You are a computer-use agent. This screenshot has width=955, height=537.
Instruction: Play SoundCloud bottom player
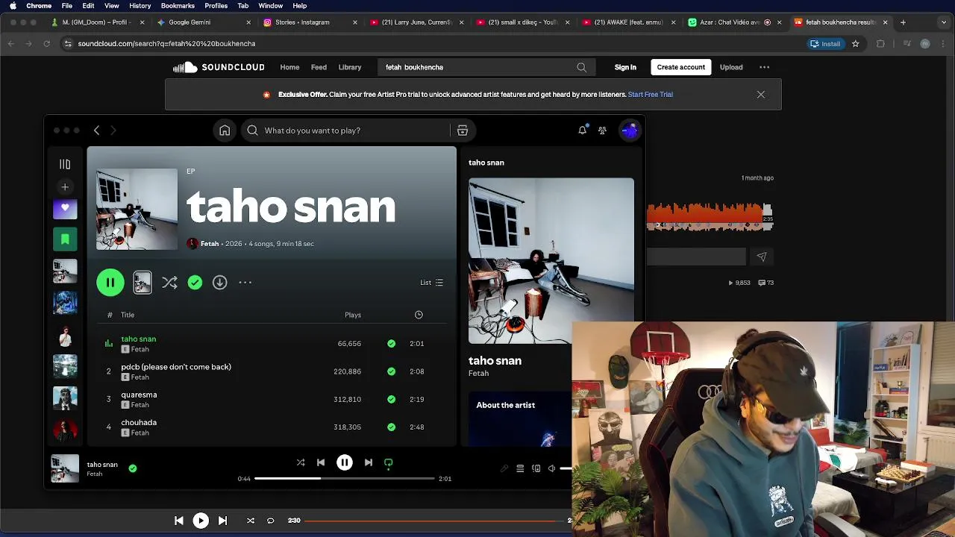point(201,521)
